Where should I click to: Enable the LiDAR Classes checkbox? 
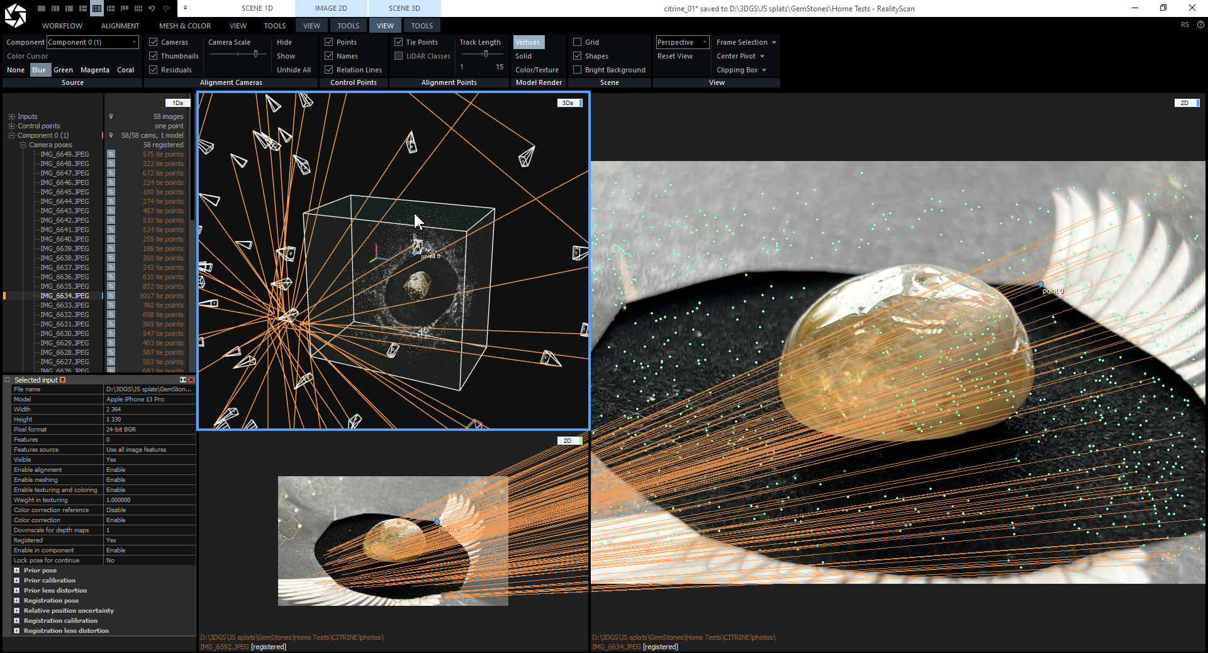click(398, 56)
